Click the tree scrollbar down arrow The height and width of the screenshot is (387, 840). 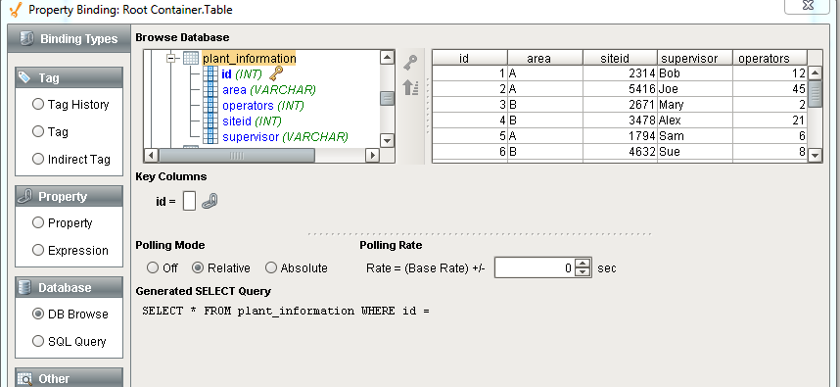point(387,141)
